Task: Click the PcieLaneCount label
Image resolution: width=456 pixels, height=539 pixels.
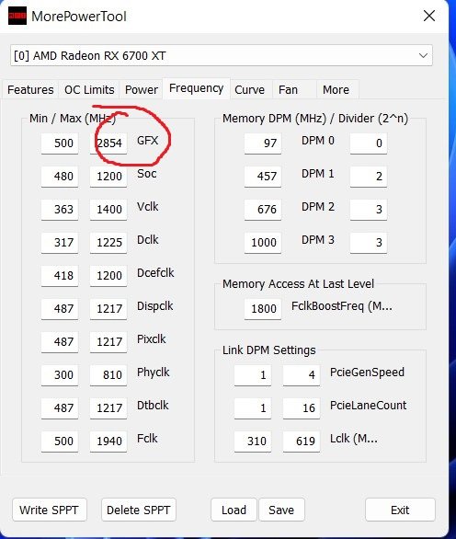Action: (368, 406)
